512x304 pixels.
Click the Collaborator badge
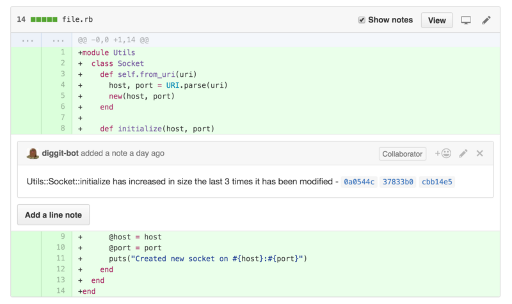[x=403, y=154]
